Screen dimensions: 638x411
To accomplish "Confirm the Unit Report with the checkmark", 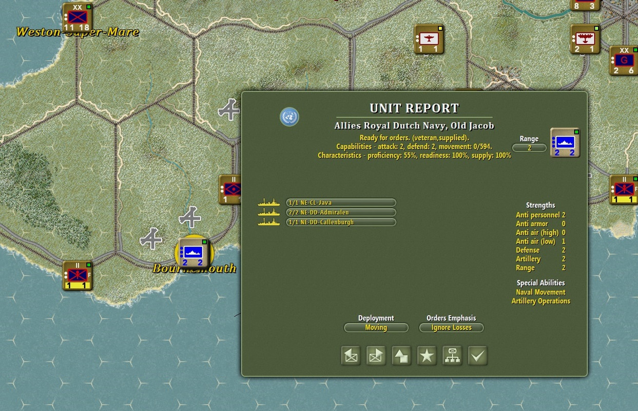I will point(477,356).
